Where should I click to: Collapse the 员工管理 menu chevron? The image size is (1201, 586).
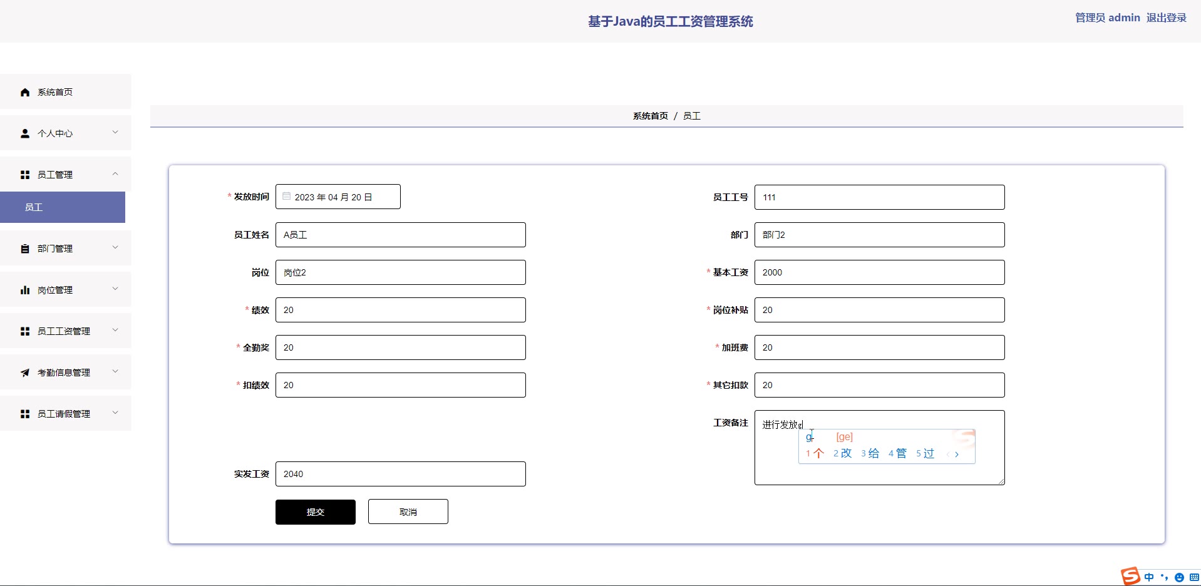pyautogui.click(x=115, y=173)
